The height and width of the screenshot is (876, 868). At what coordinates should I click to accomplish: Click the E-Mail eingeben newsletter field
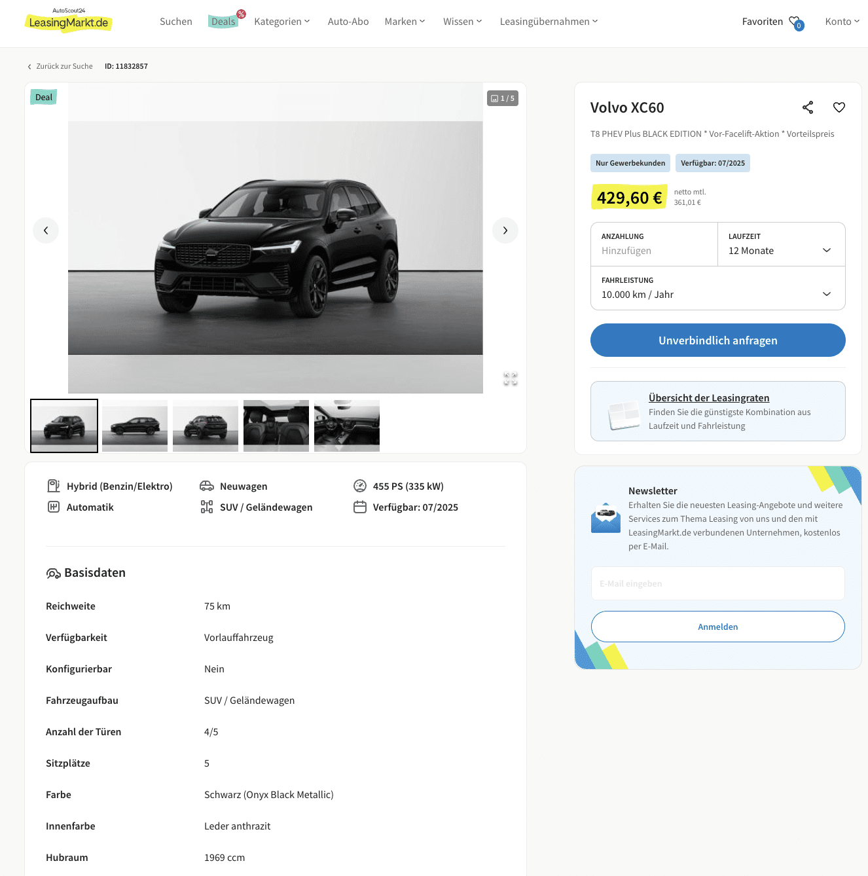point(718,583)
